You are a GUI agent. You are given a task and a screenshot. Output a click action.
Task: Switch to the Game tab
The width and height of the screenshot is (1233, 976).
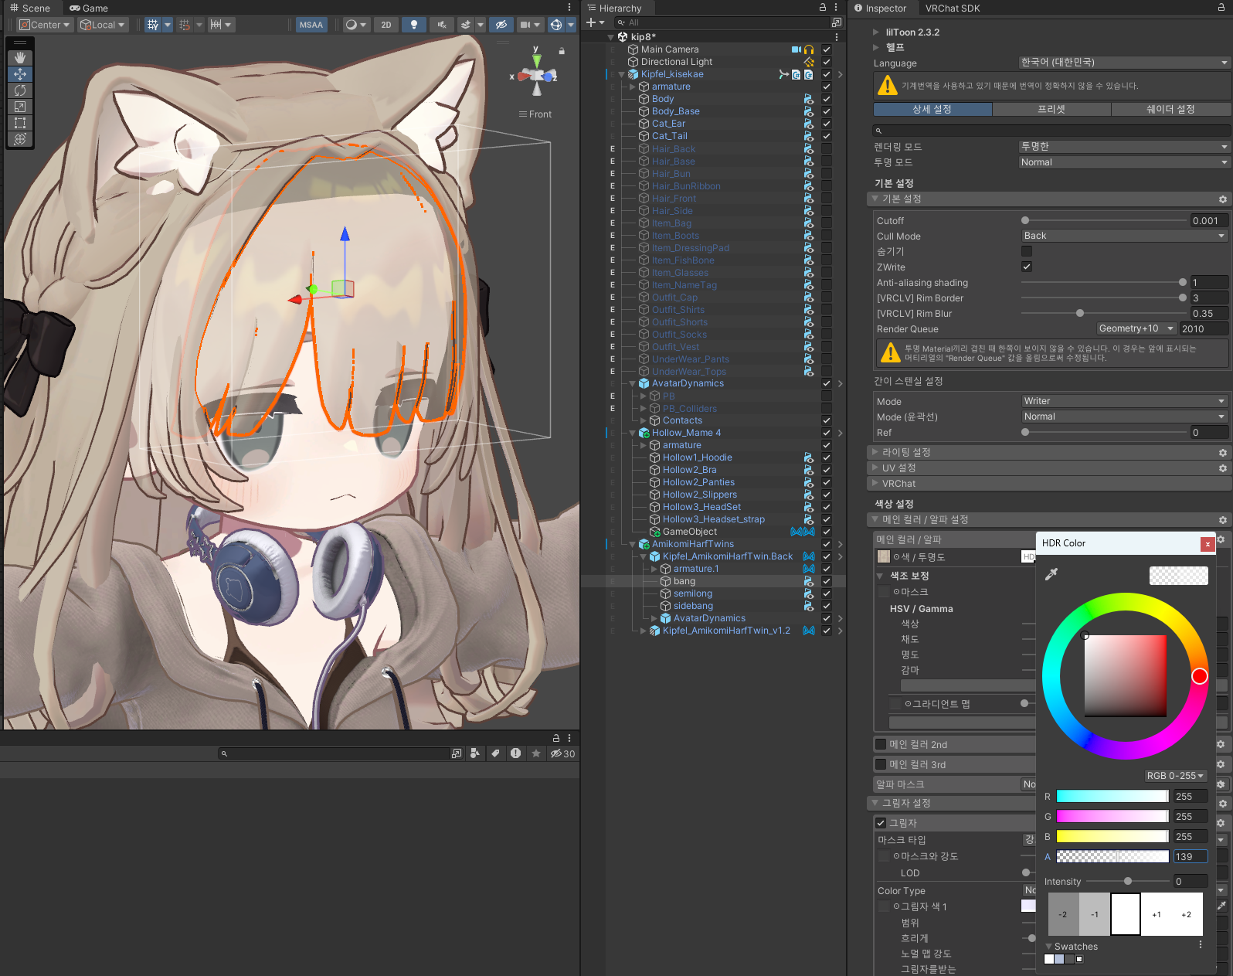coord(89,8)
